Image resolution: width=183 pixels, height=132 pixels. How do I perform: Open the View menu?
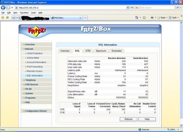click(15, 13)
